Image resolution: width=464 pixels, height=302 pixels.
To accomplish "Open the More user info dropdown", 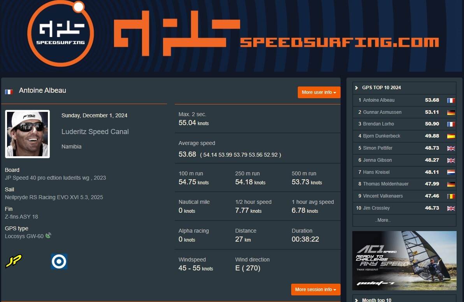I will pos(319,92).
